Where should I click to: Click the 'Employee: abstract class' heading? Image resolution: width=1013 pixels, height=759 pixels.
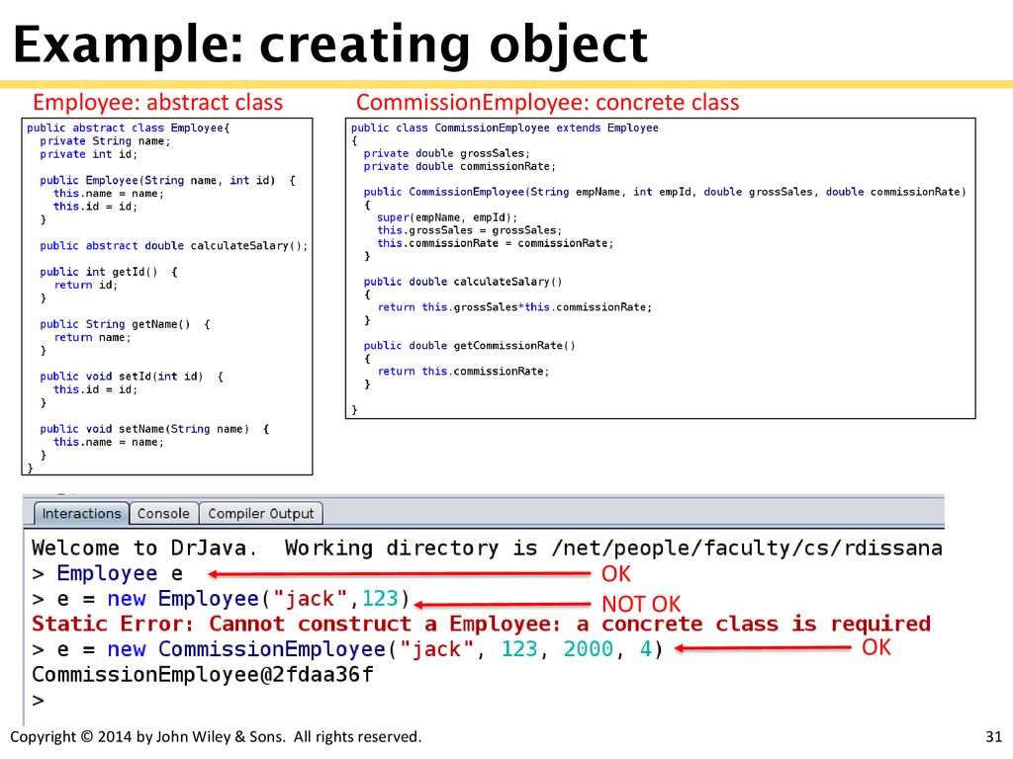pos(157,102)
